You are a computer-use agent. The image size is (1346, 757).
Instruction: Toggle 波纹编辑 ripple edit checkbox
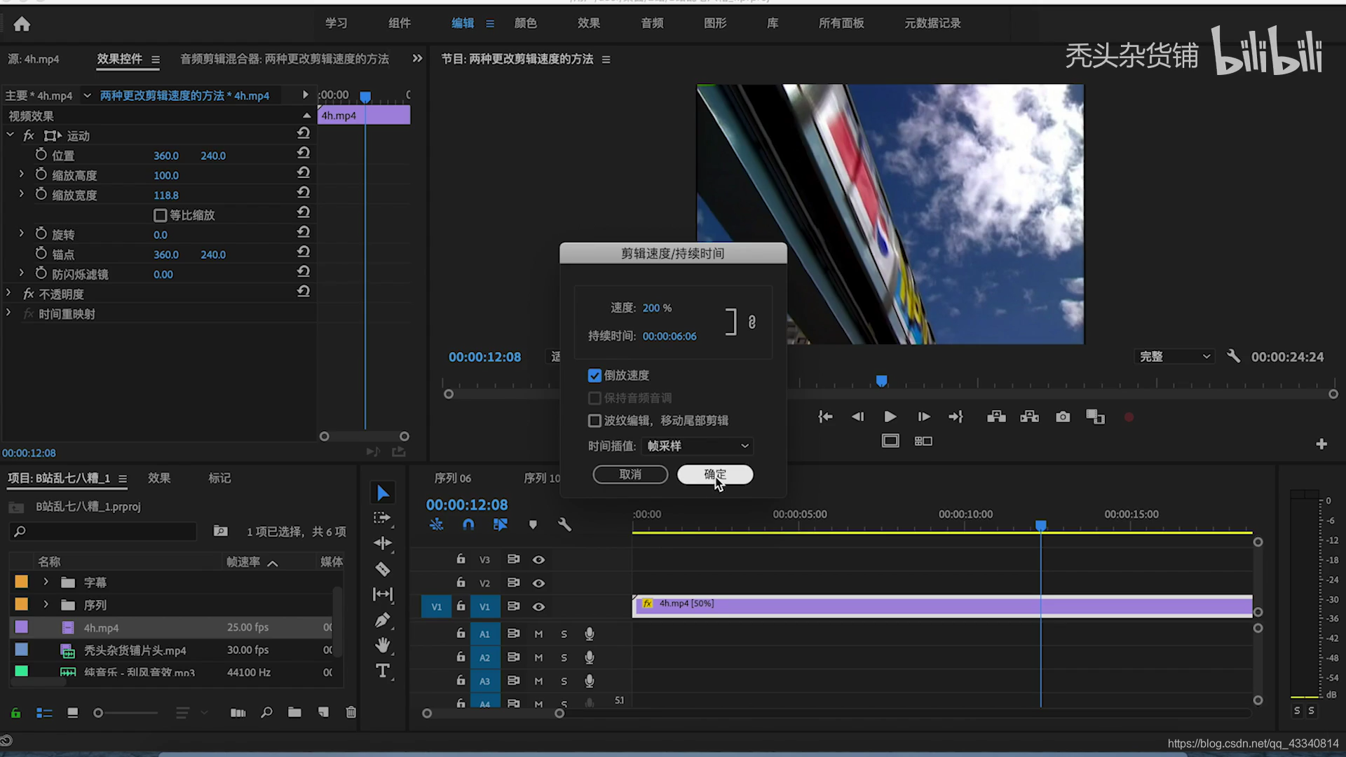click(x=595, y=420)
